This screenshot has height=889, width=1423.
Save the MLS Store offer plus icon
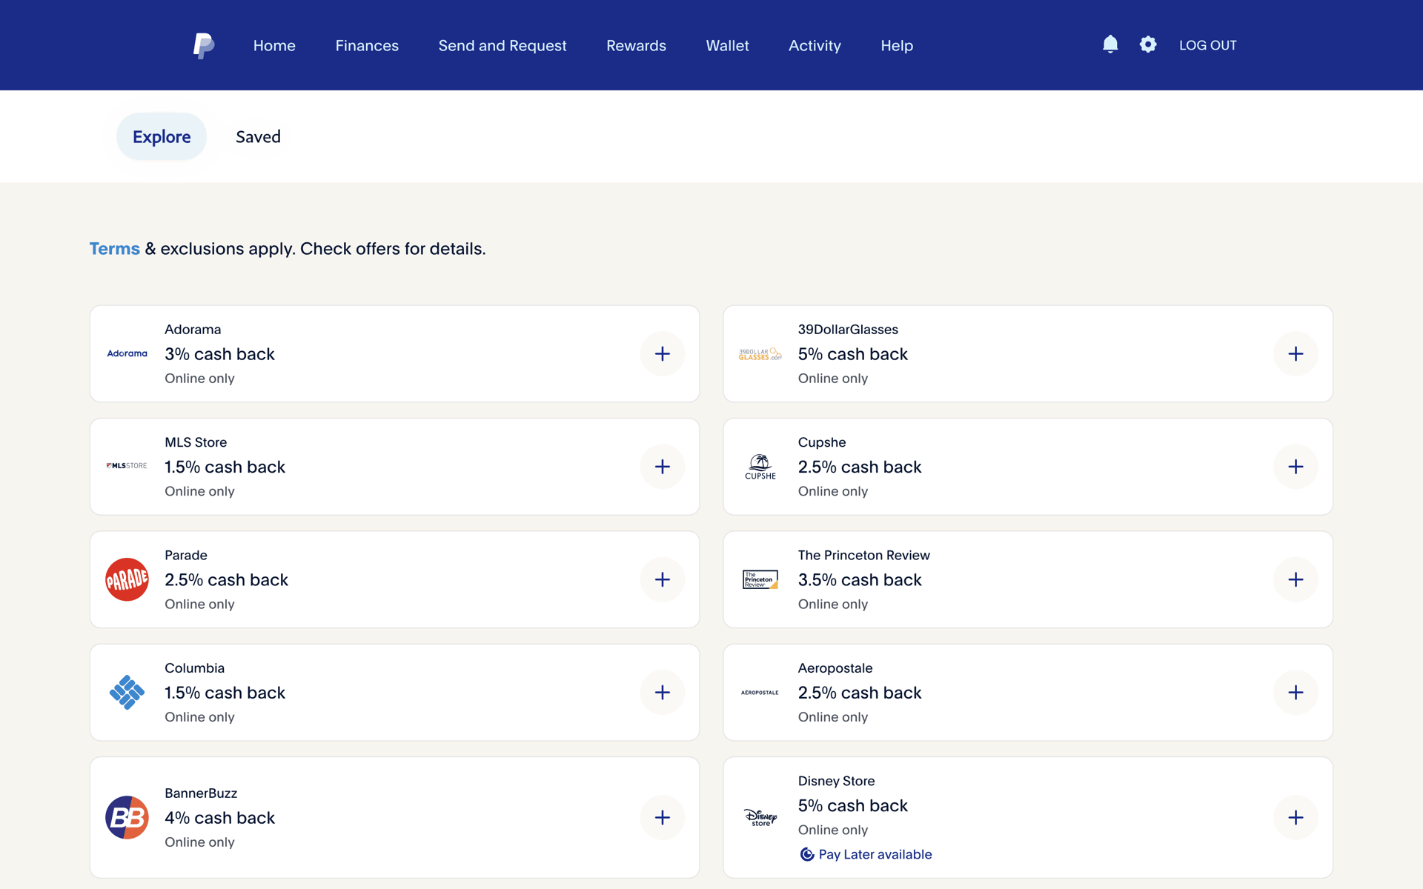pyautogui.click(x=663, y=467)
